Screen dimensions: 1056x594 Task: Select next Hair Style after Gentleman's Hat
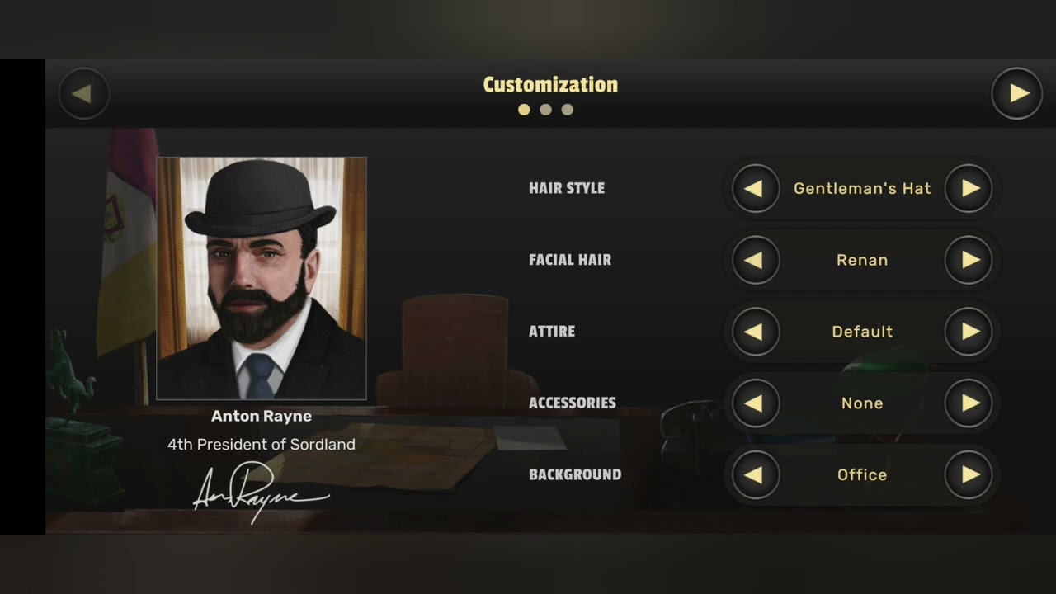(969, 188)
